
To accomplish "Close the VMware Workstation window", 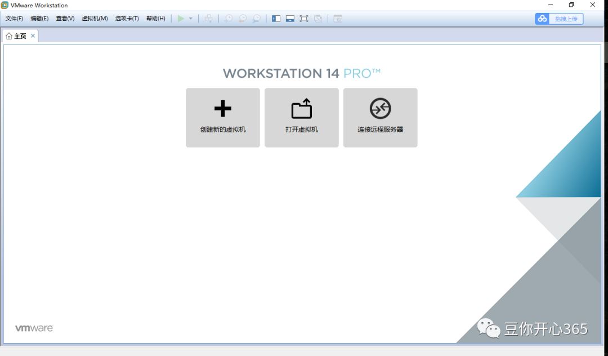I will pos(592,5).
